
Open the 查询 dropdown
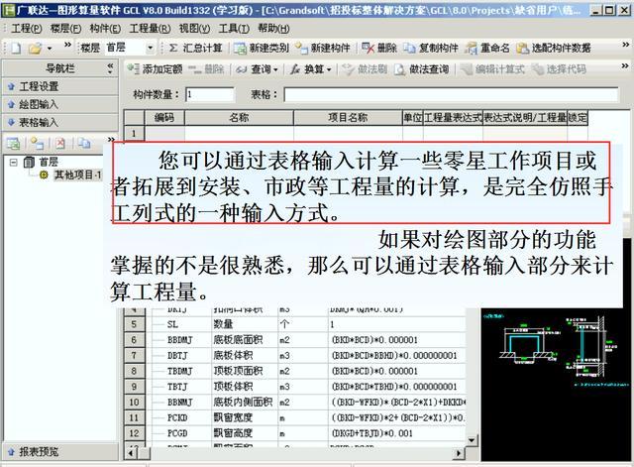click(x=258, y=69)
